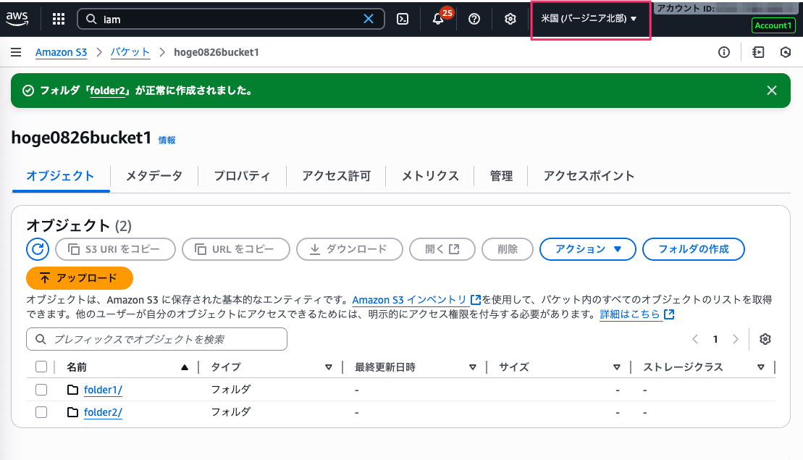This screenshot has width=803, height=460.
Task: Open the folder2/ link
Action: (x=103, y=412)
